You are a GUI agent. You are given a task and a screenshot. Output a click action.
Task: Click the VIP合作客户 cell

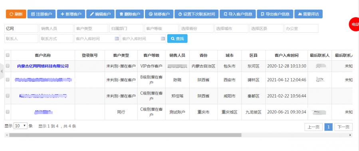point(151,66)
